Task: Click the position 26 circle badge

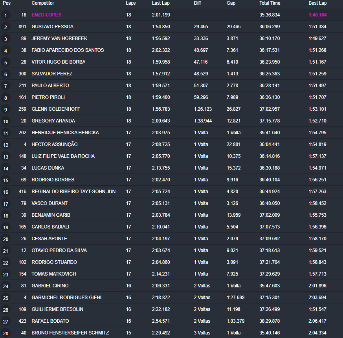Action: pos(6,310)
